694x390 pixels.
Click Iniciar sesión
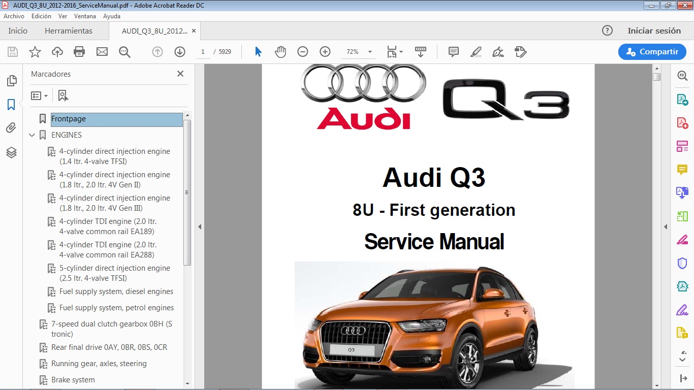[x=655, y=30]
